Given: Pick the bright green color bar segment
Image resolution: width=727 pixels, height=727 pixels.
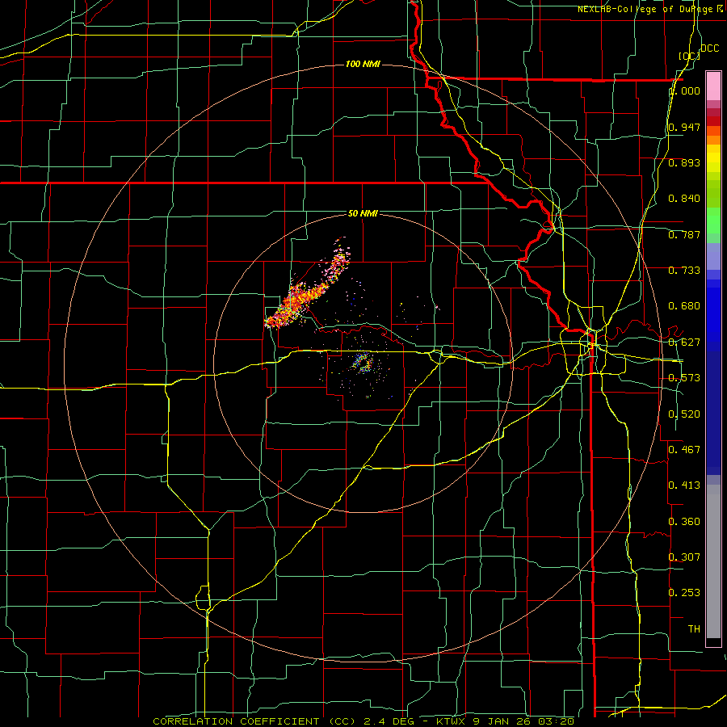Looking at the screenshot, I should pyautogui.click(x=713, y=221).
